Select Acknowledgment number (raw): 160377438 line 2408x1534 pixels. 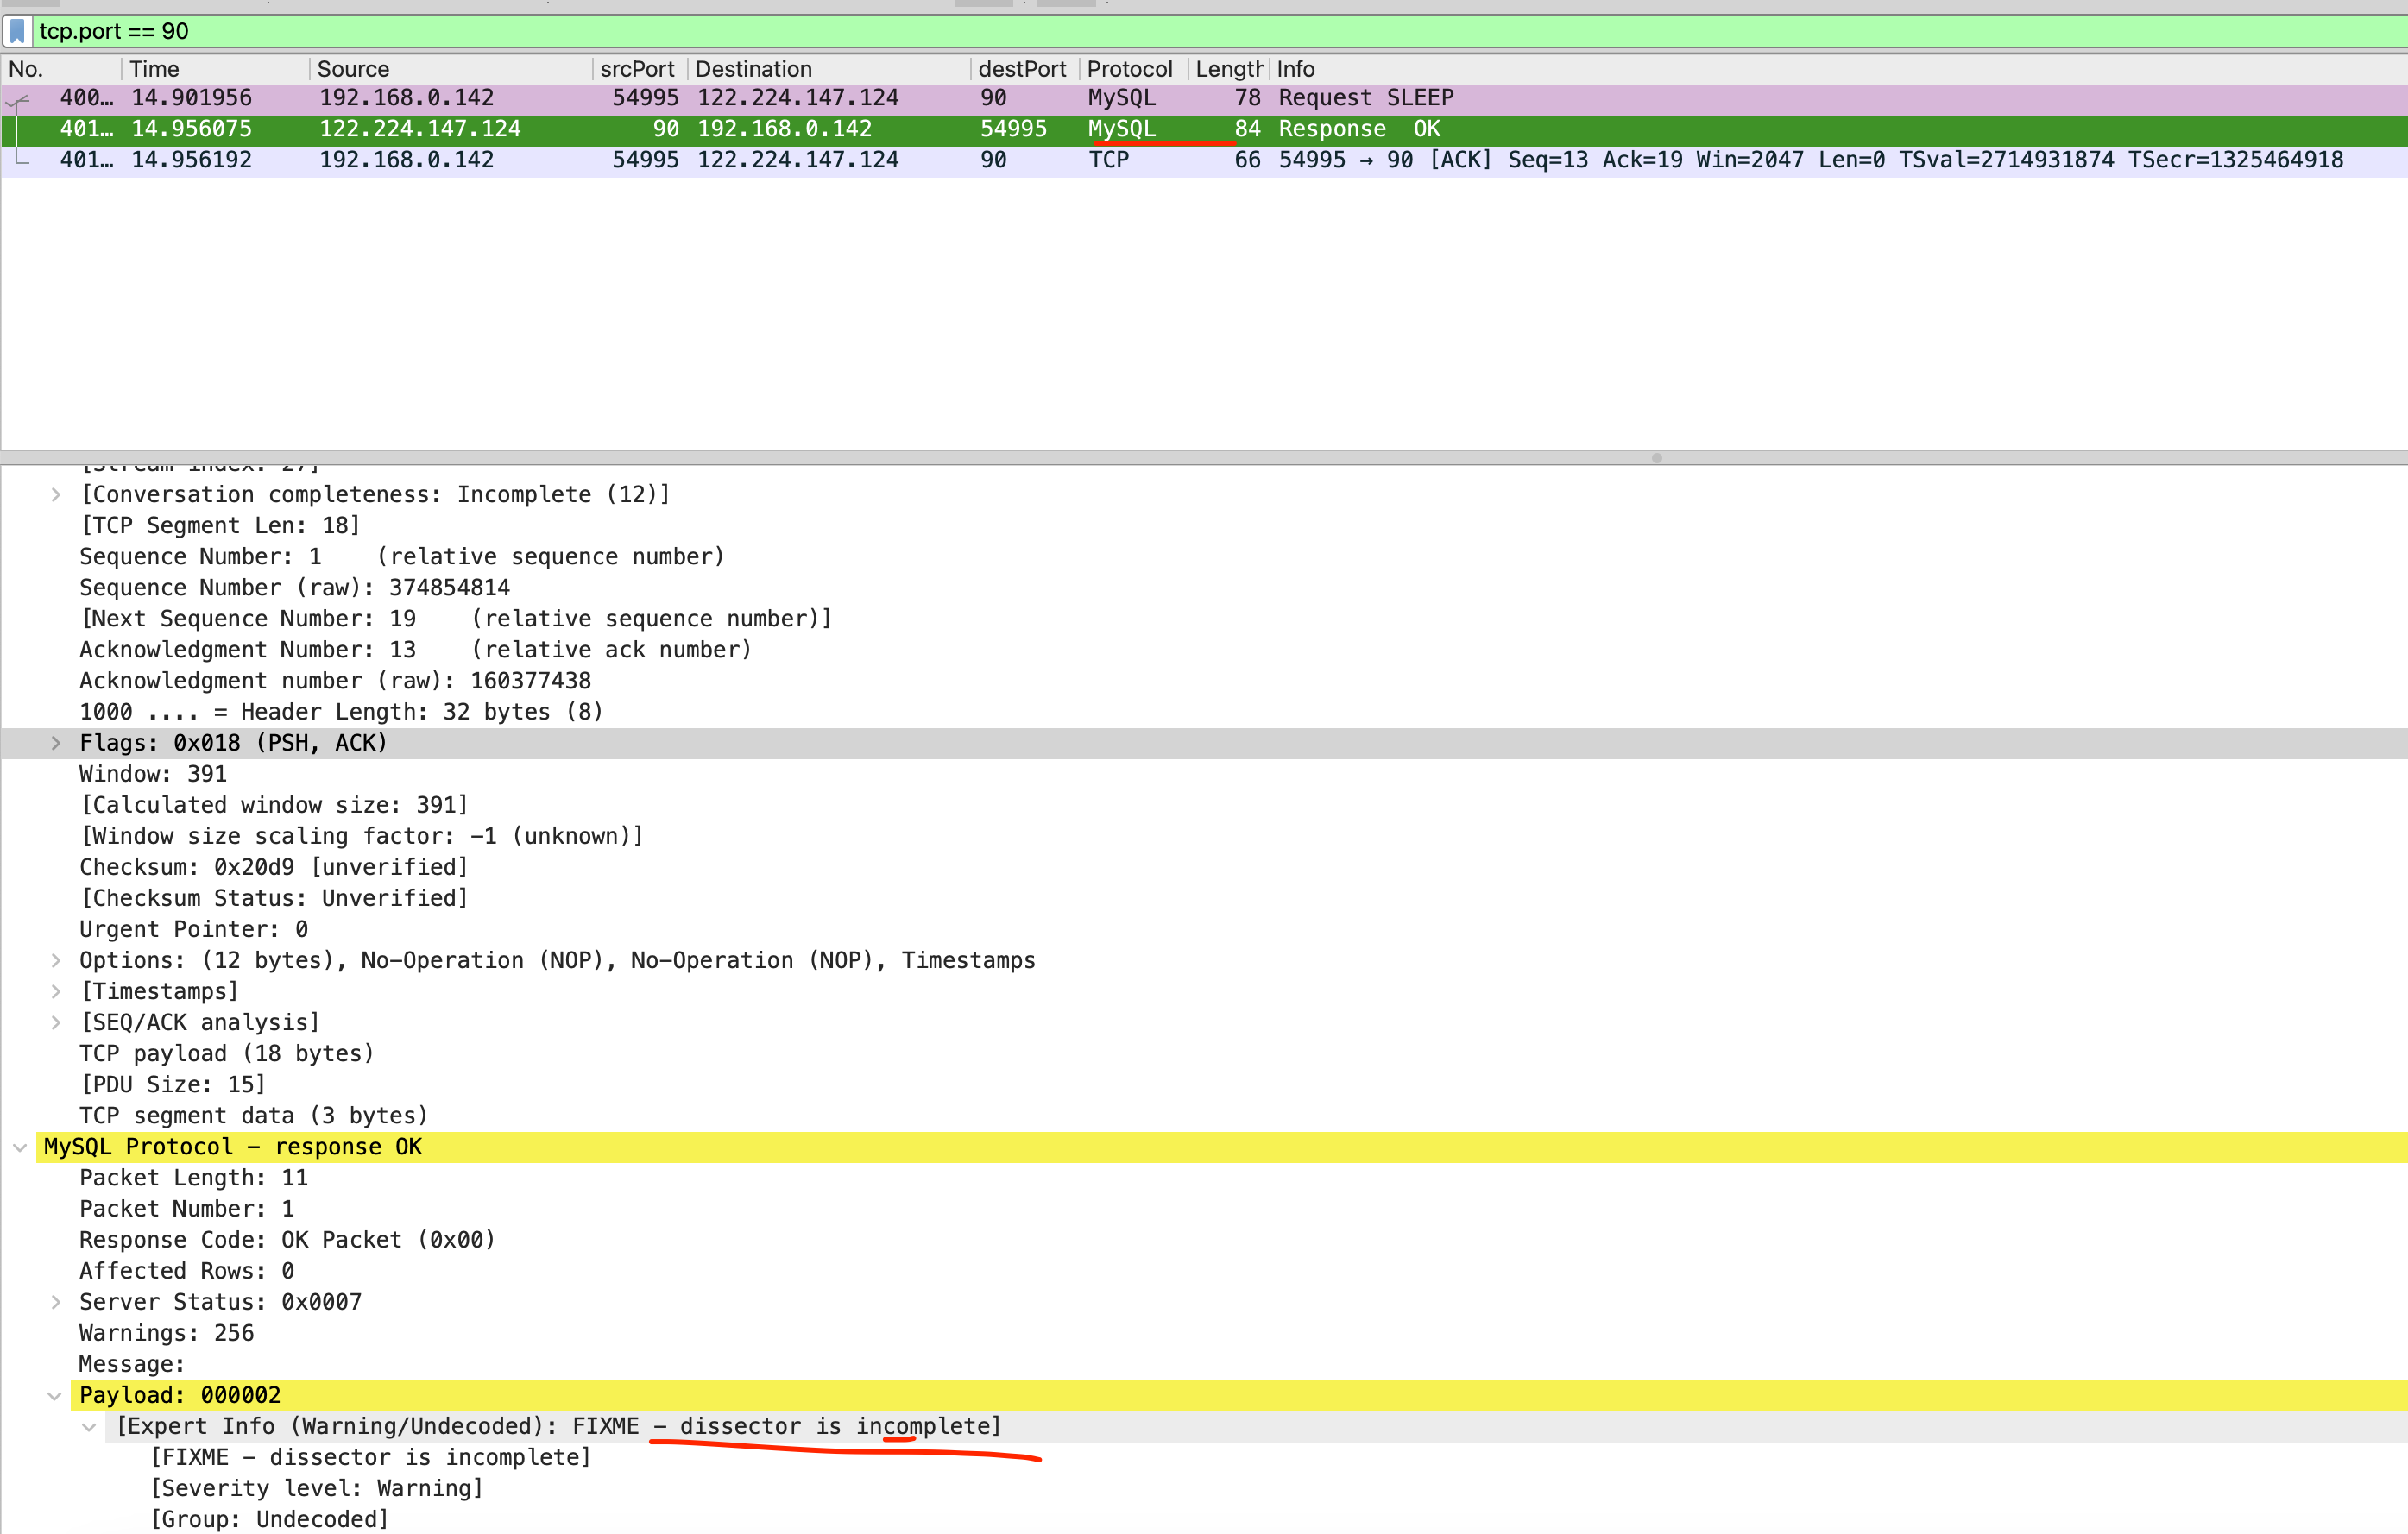(336, 681)
